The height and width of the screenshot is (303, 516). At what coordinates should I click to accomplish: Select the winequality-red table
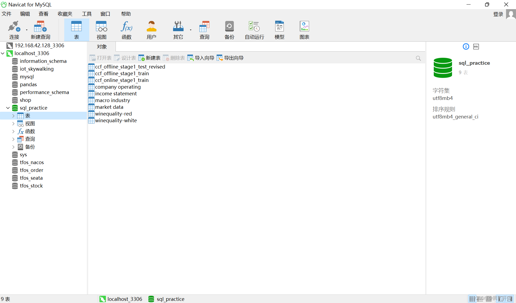113,114
